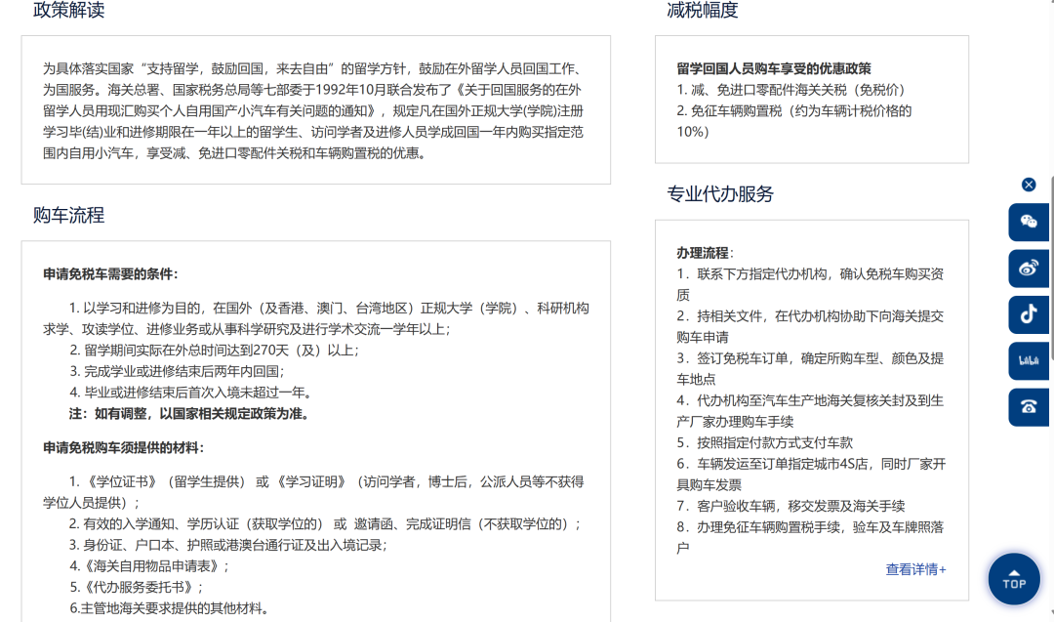Open the Douyin icon in sidebar
This screenshot has height=622, width=1054.
1029,313
